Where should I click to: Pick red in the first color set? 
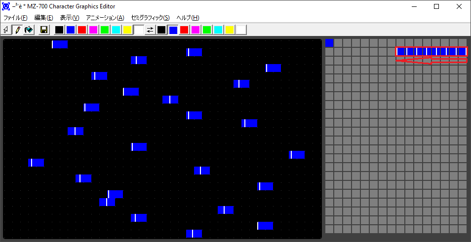82,30
